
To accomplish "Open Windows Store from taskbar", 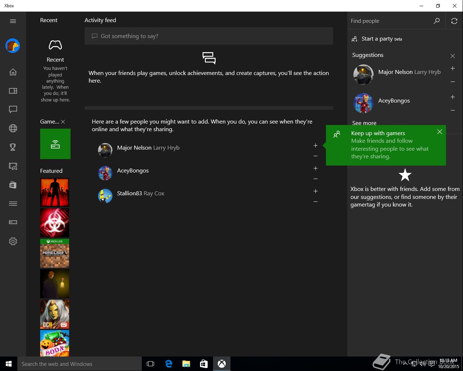I will pyautogui.click(x=204, y=364).
